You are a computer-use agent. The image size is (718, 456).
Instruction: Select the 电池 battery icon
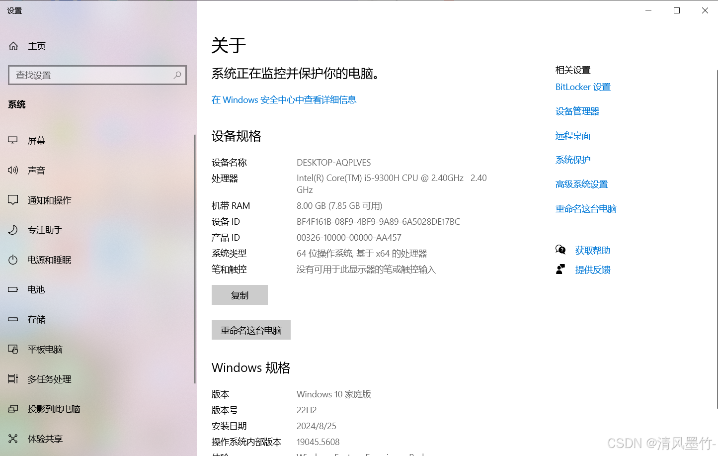pos(13,289)
